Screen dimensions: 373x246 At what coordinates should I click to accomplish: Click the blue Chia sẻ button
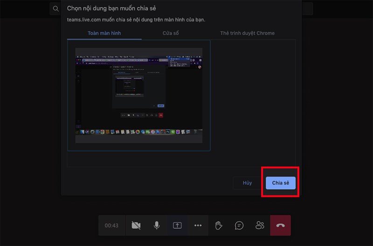280,183
